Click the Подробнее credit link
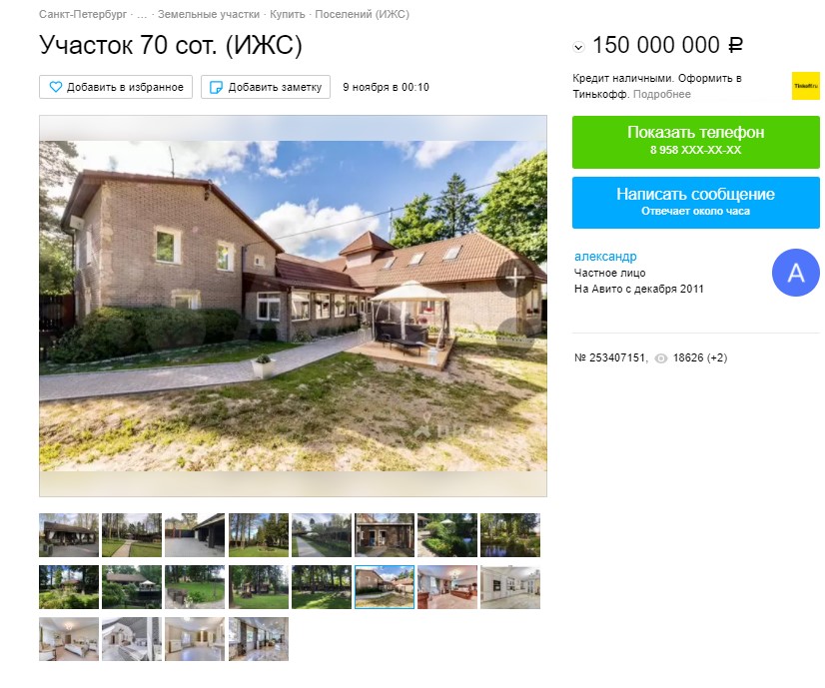Screen dimensions: 825x688 (662, 94)
